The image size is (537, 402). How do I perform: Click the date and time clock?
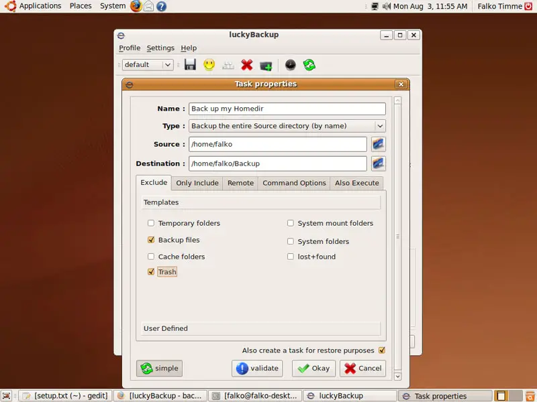(430, 6)
